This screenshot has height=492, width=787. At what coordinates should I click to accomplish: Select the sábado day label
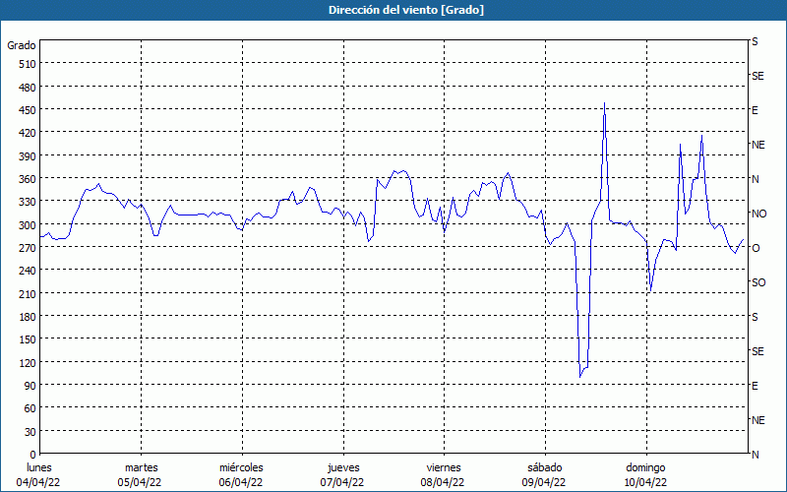pos(545,467)
